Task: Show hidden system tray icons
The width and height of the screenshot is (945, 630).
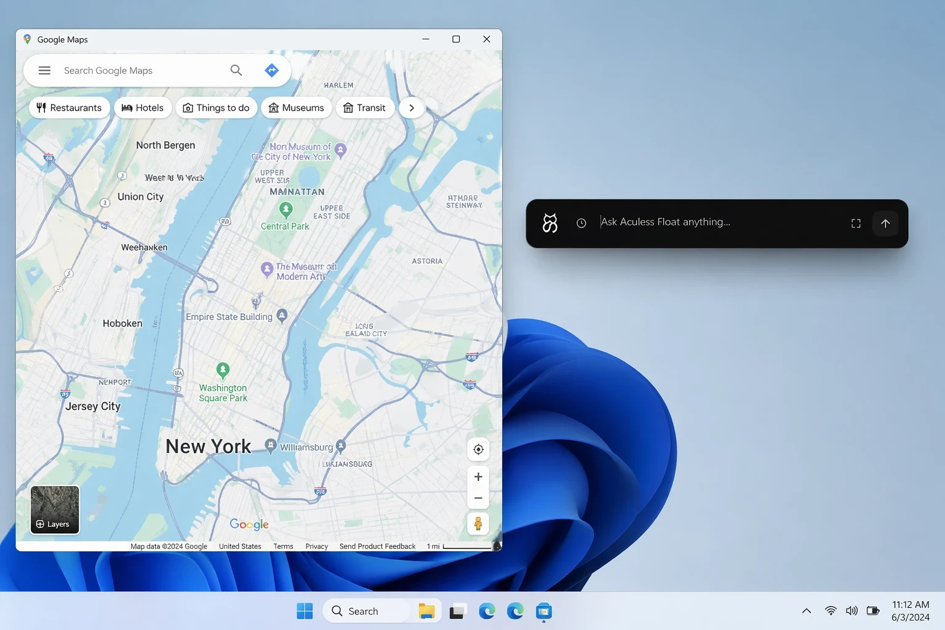Action: tap(807, 611)
